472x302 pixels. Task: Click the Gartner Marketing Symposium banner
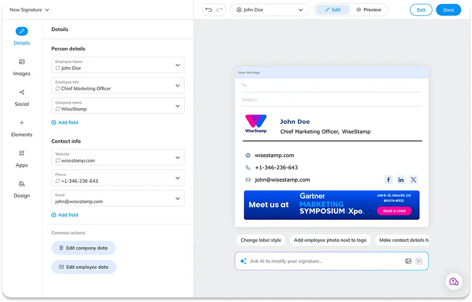(x=331, y=205)
